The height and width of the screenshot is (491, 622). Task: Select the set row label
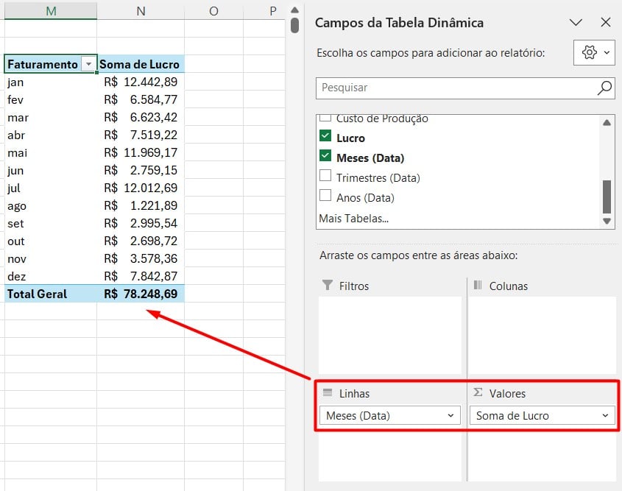(x=51, y=223)
